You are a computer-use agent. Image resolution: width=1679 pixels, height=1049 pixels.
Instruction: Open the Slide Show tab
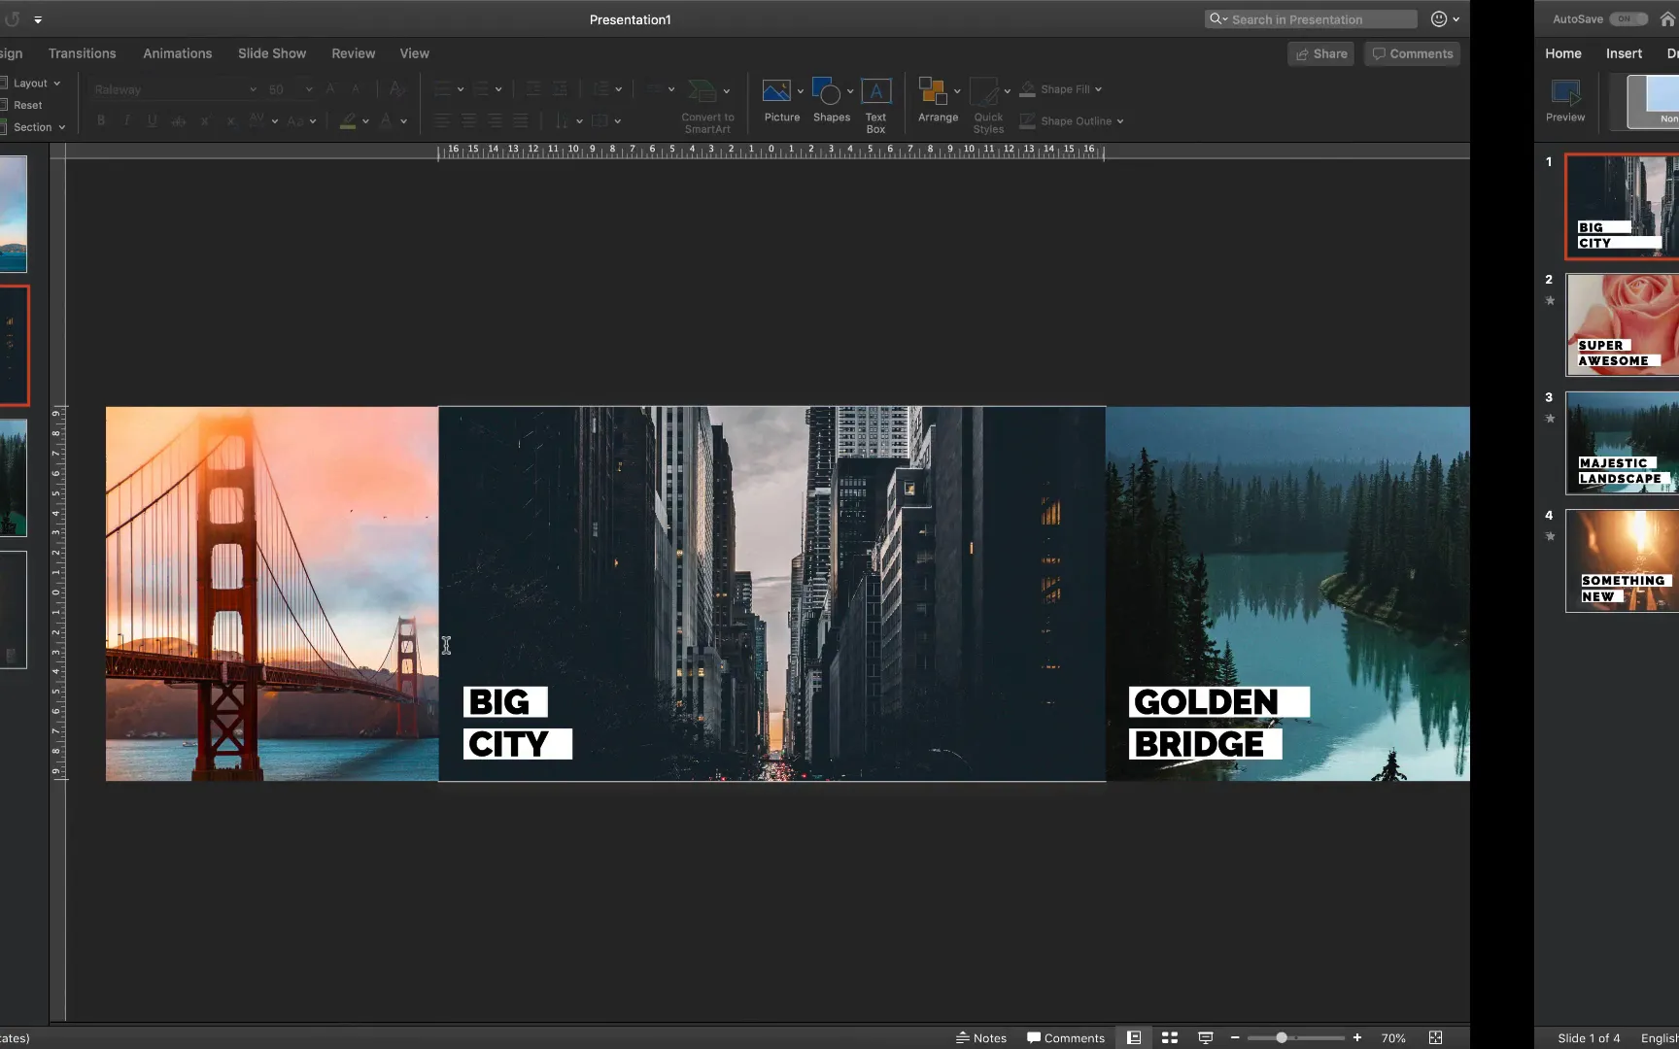(272, 53)
